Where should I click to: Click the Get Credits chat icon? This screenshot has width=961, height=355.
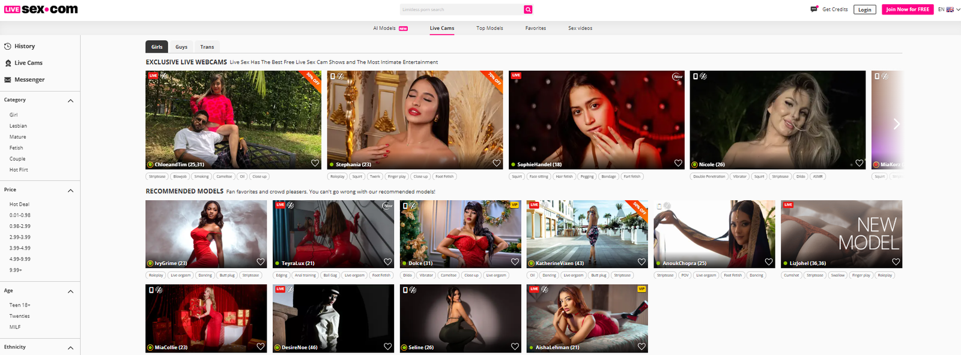coord(814,9)
